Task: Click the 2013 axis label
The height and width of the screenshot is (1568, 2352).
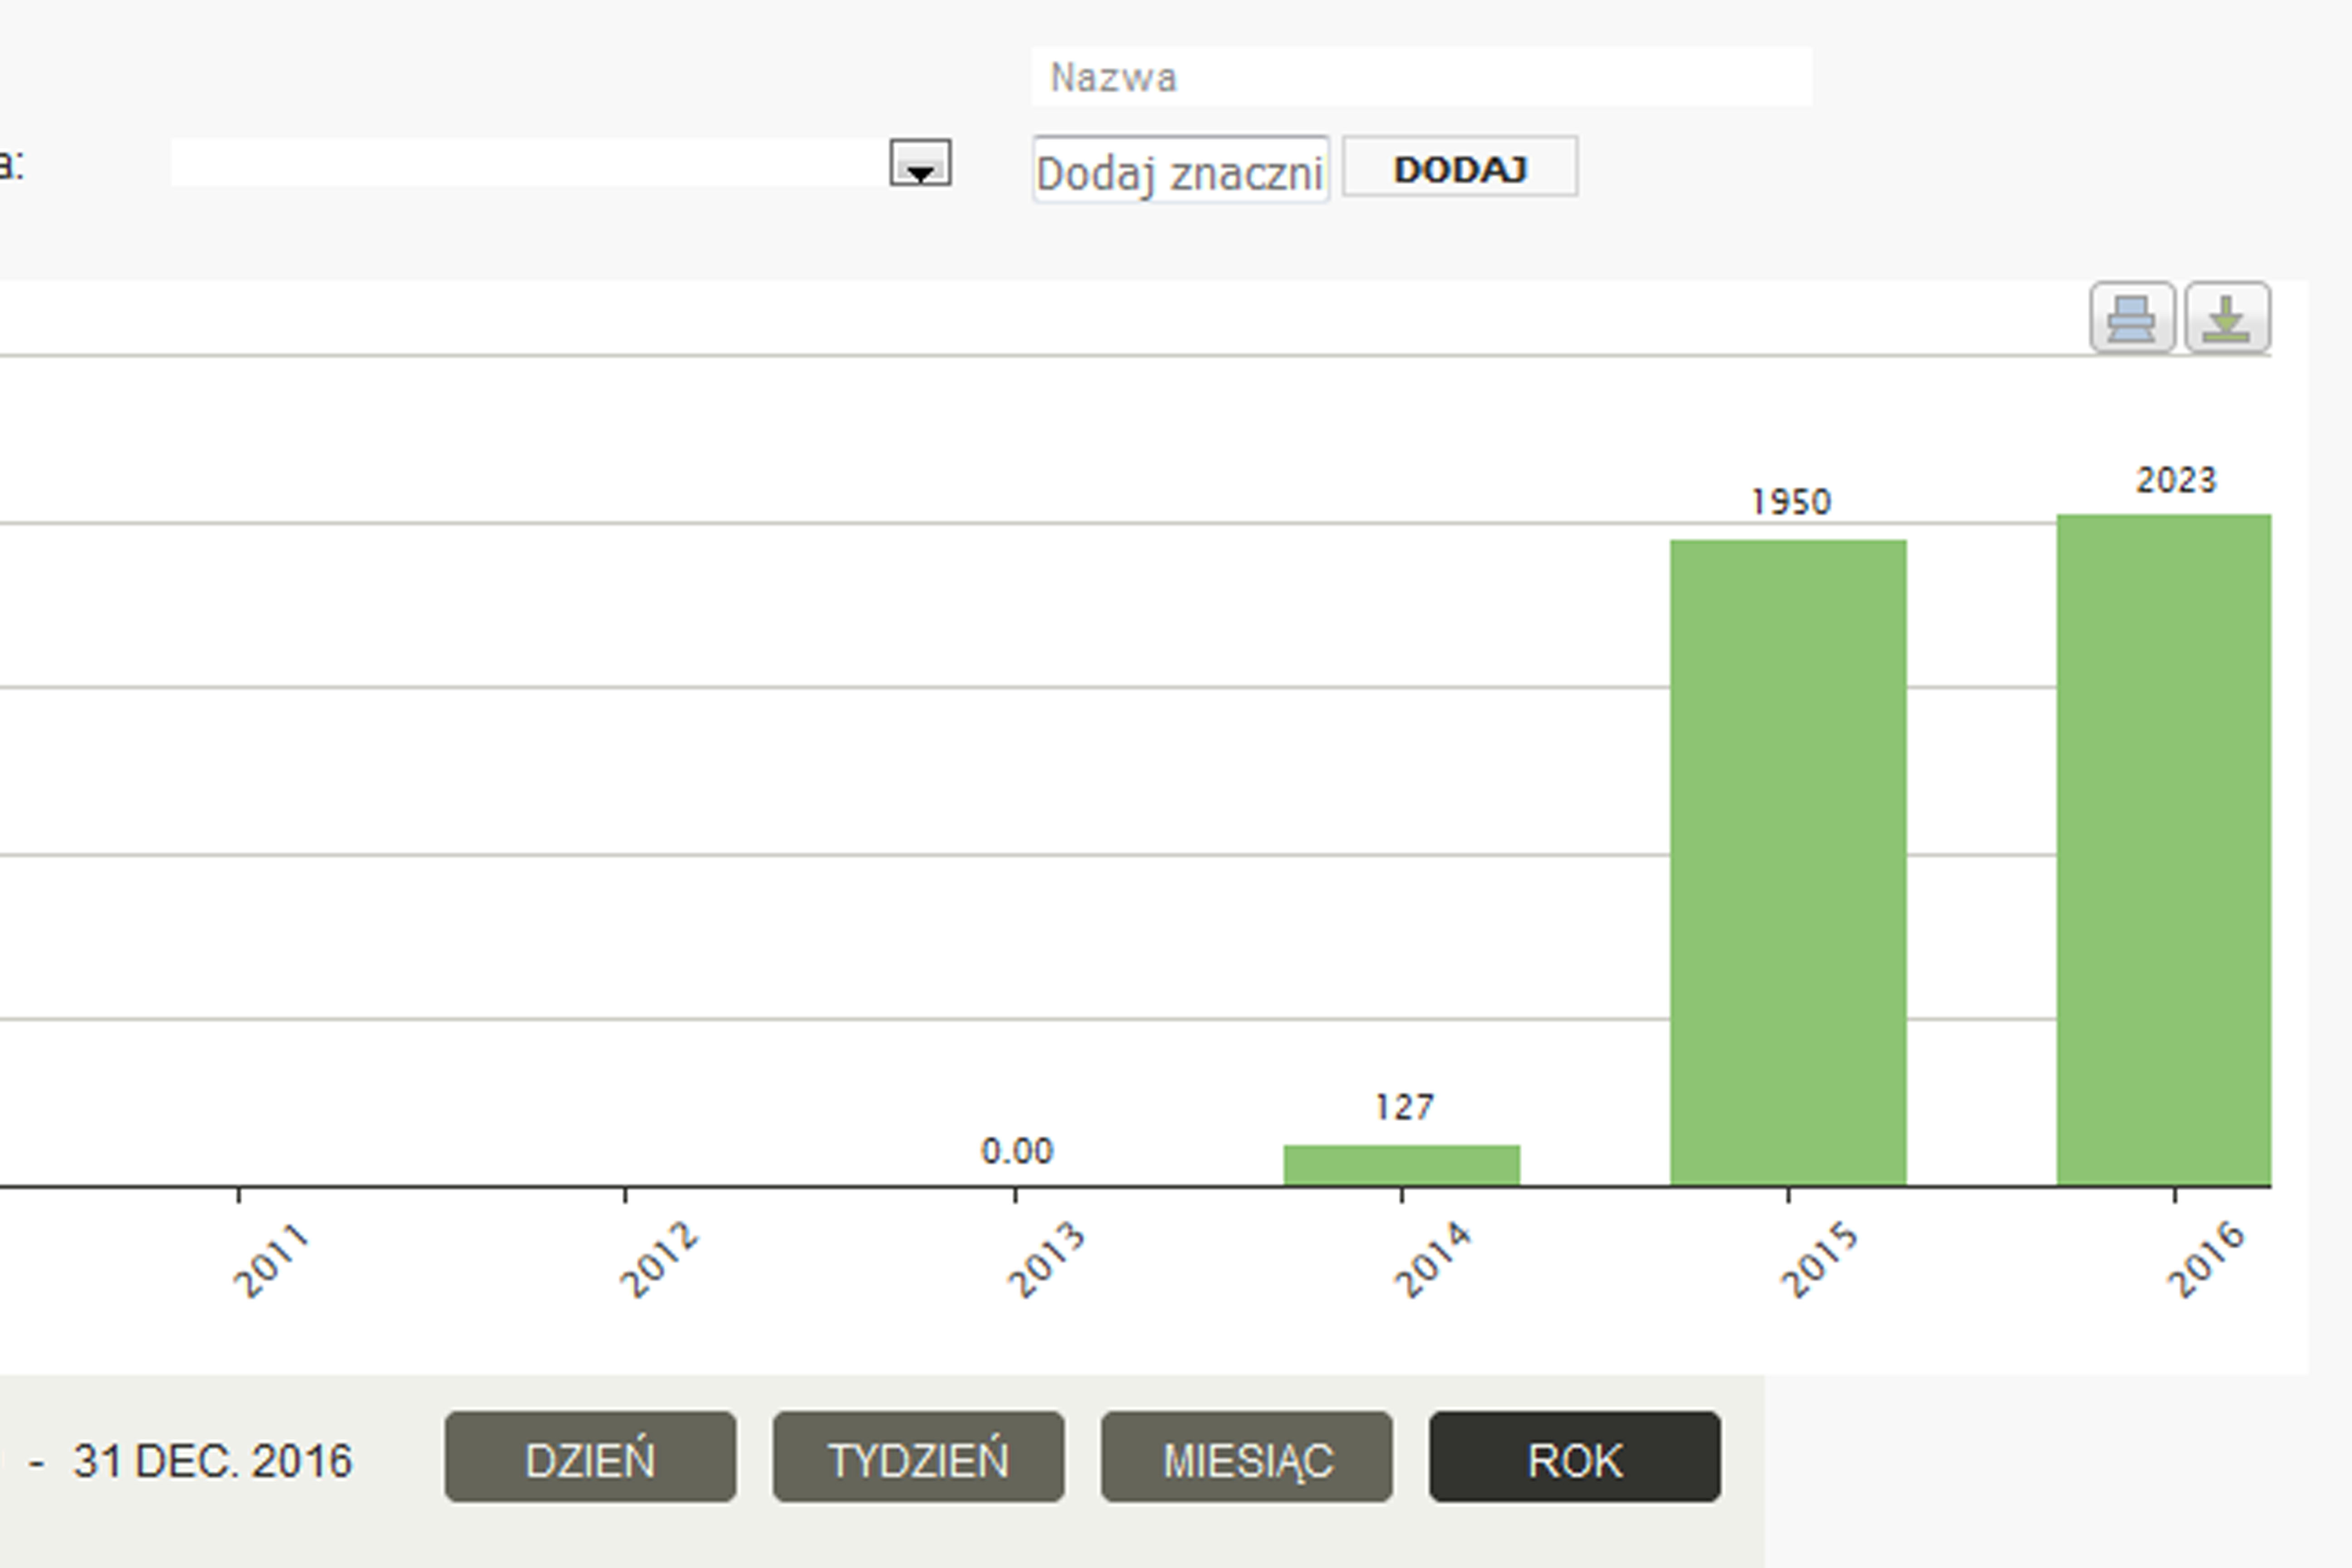Action: point(1046,1259)
